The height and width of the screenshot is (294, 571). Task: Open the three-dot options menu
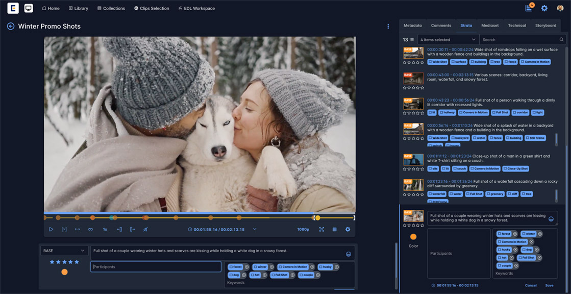[x=388, y=27]
